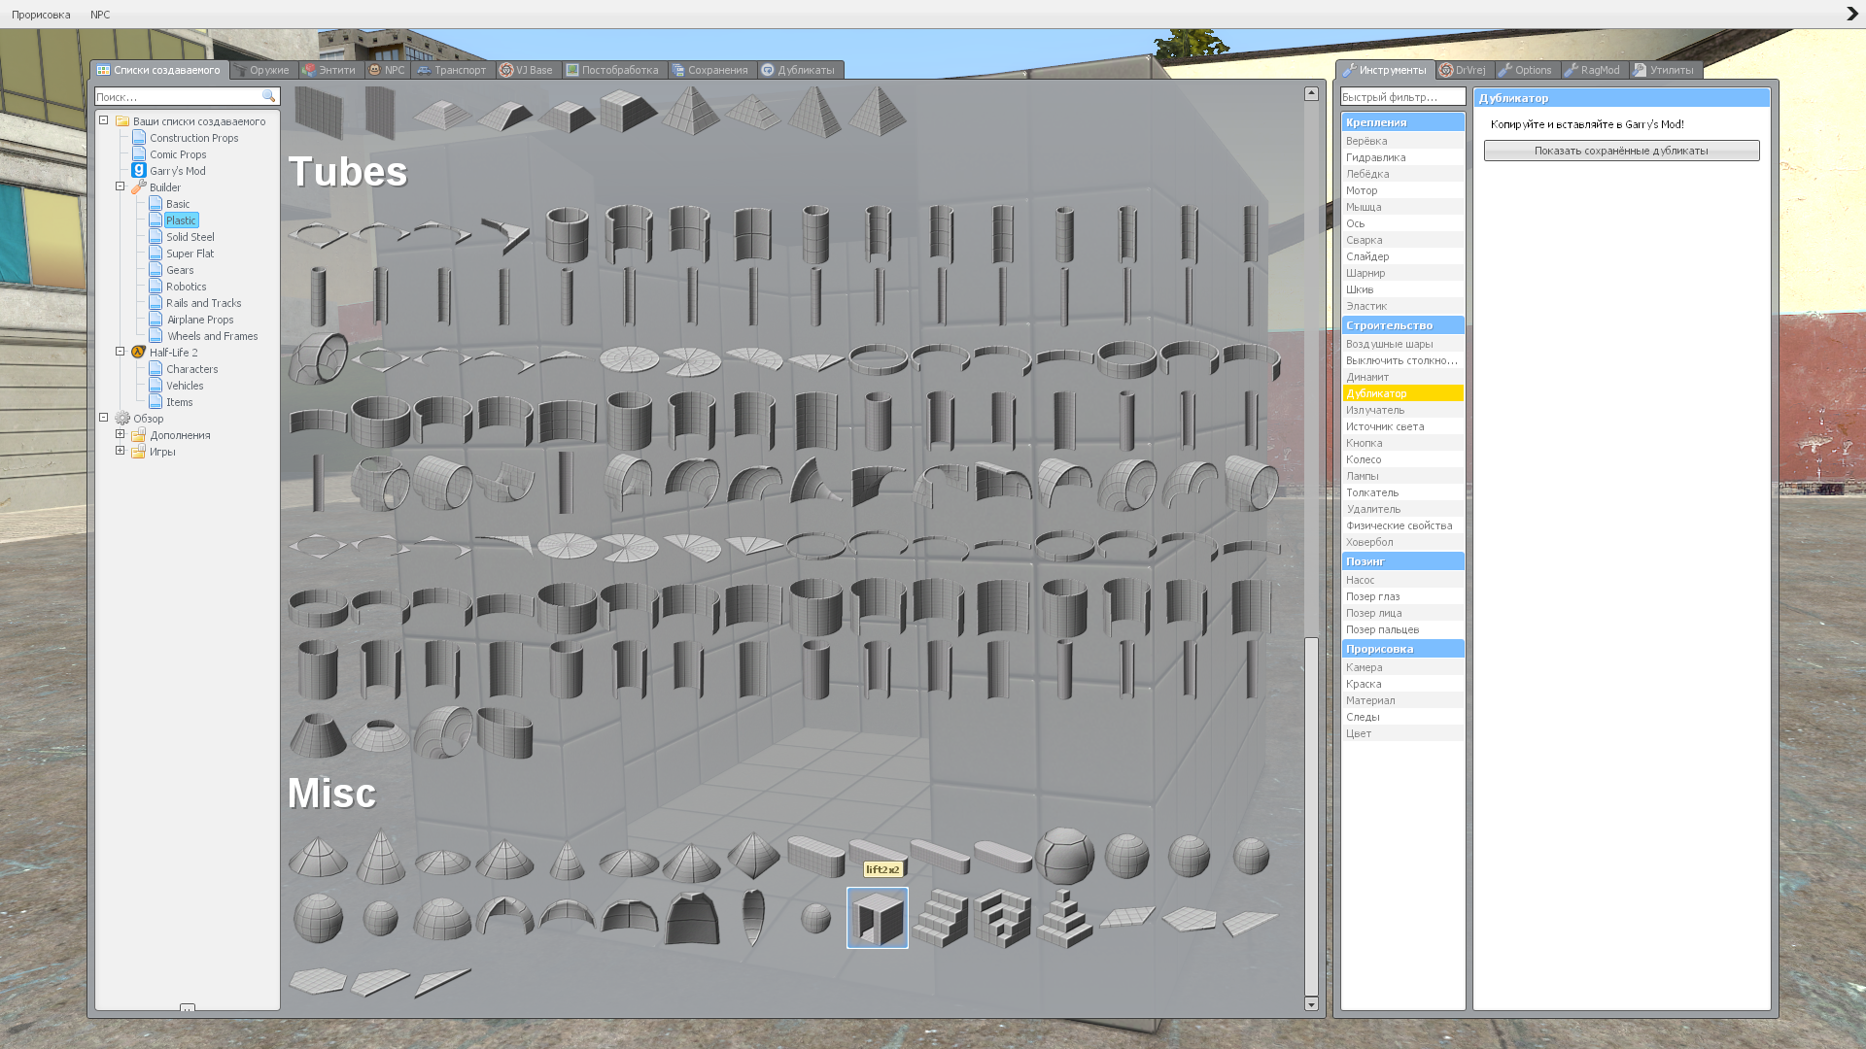Click Показать сохранённые дубликаты button
The height and width of the screenshot is (1049, 1866).
point(1620,151)
